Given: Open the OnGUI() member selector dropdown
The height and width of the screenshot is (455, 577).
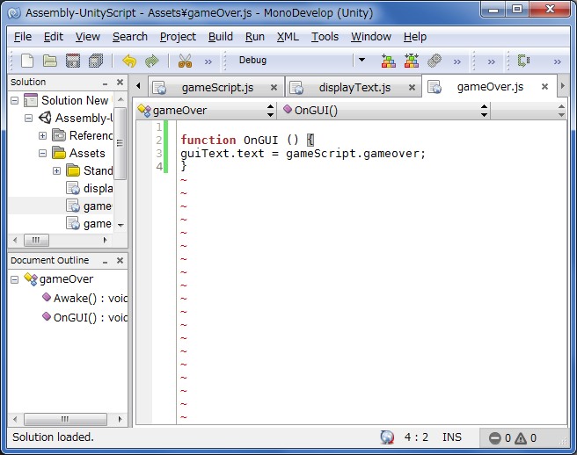Looking at the screenshot, I should [484, 111].
